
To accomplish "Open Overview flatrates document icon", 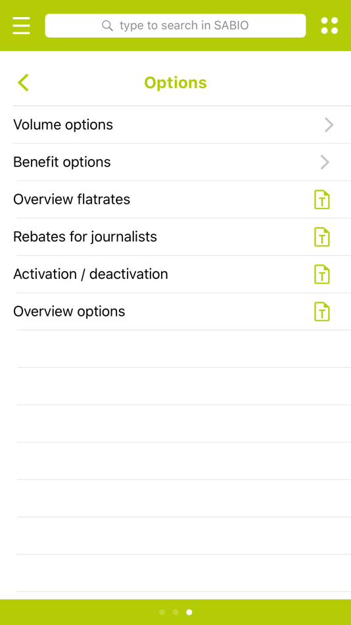I will pos(322,200).
